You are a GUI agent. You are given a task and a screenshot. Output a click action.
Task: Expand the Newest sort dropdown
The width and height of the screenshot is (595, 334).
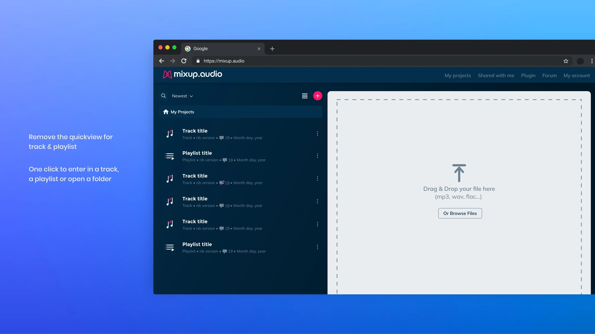[182, 96]
